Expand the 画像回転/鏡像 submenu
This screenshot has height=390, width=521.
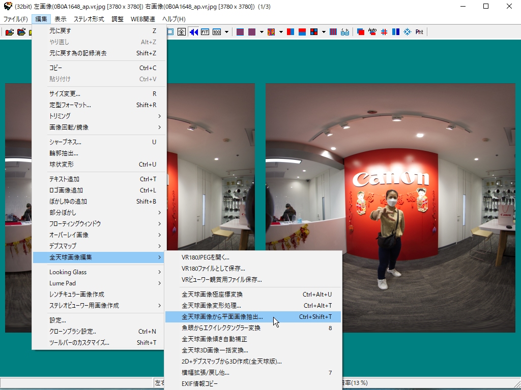point(99,127)
